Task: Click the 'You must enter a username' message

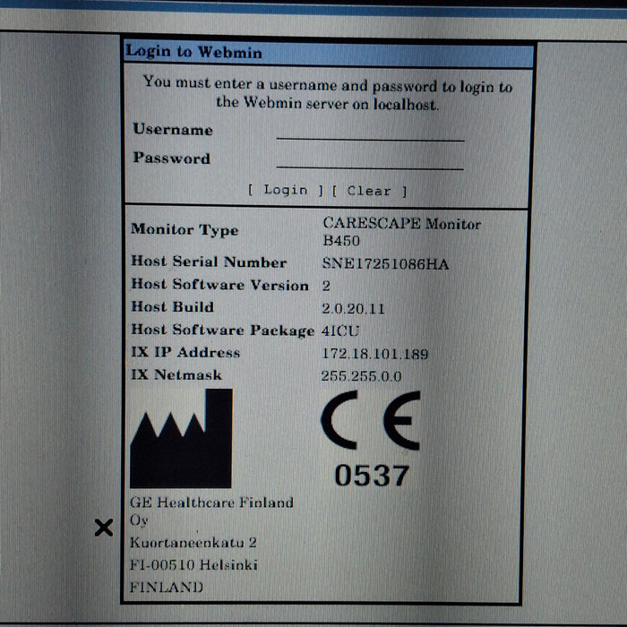Action: [328, 93]
